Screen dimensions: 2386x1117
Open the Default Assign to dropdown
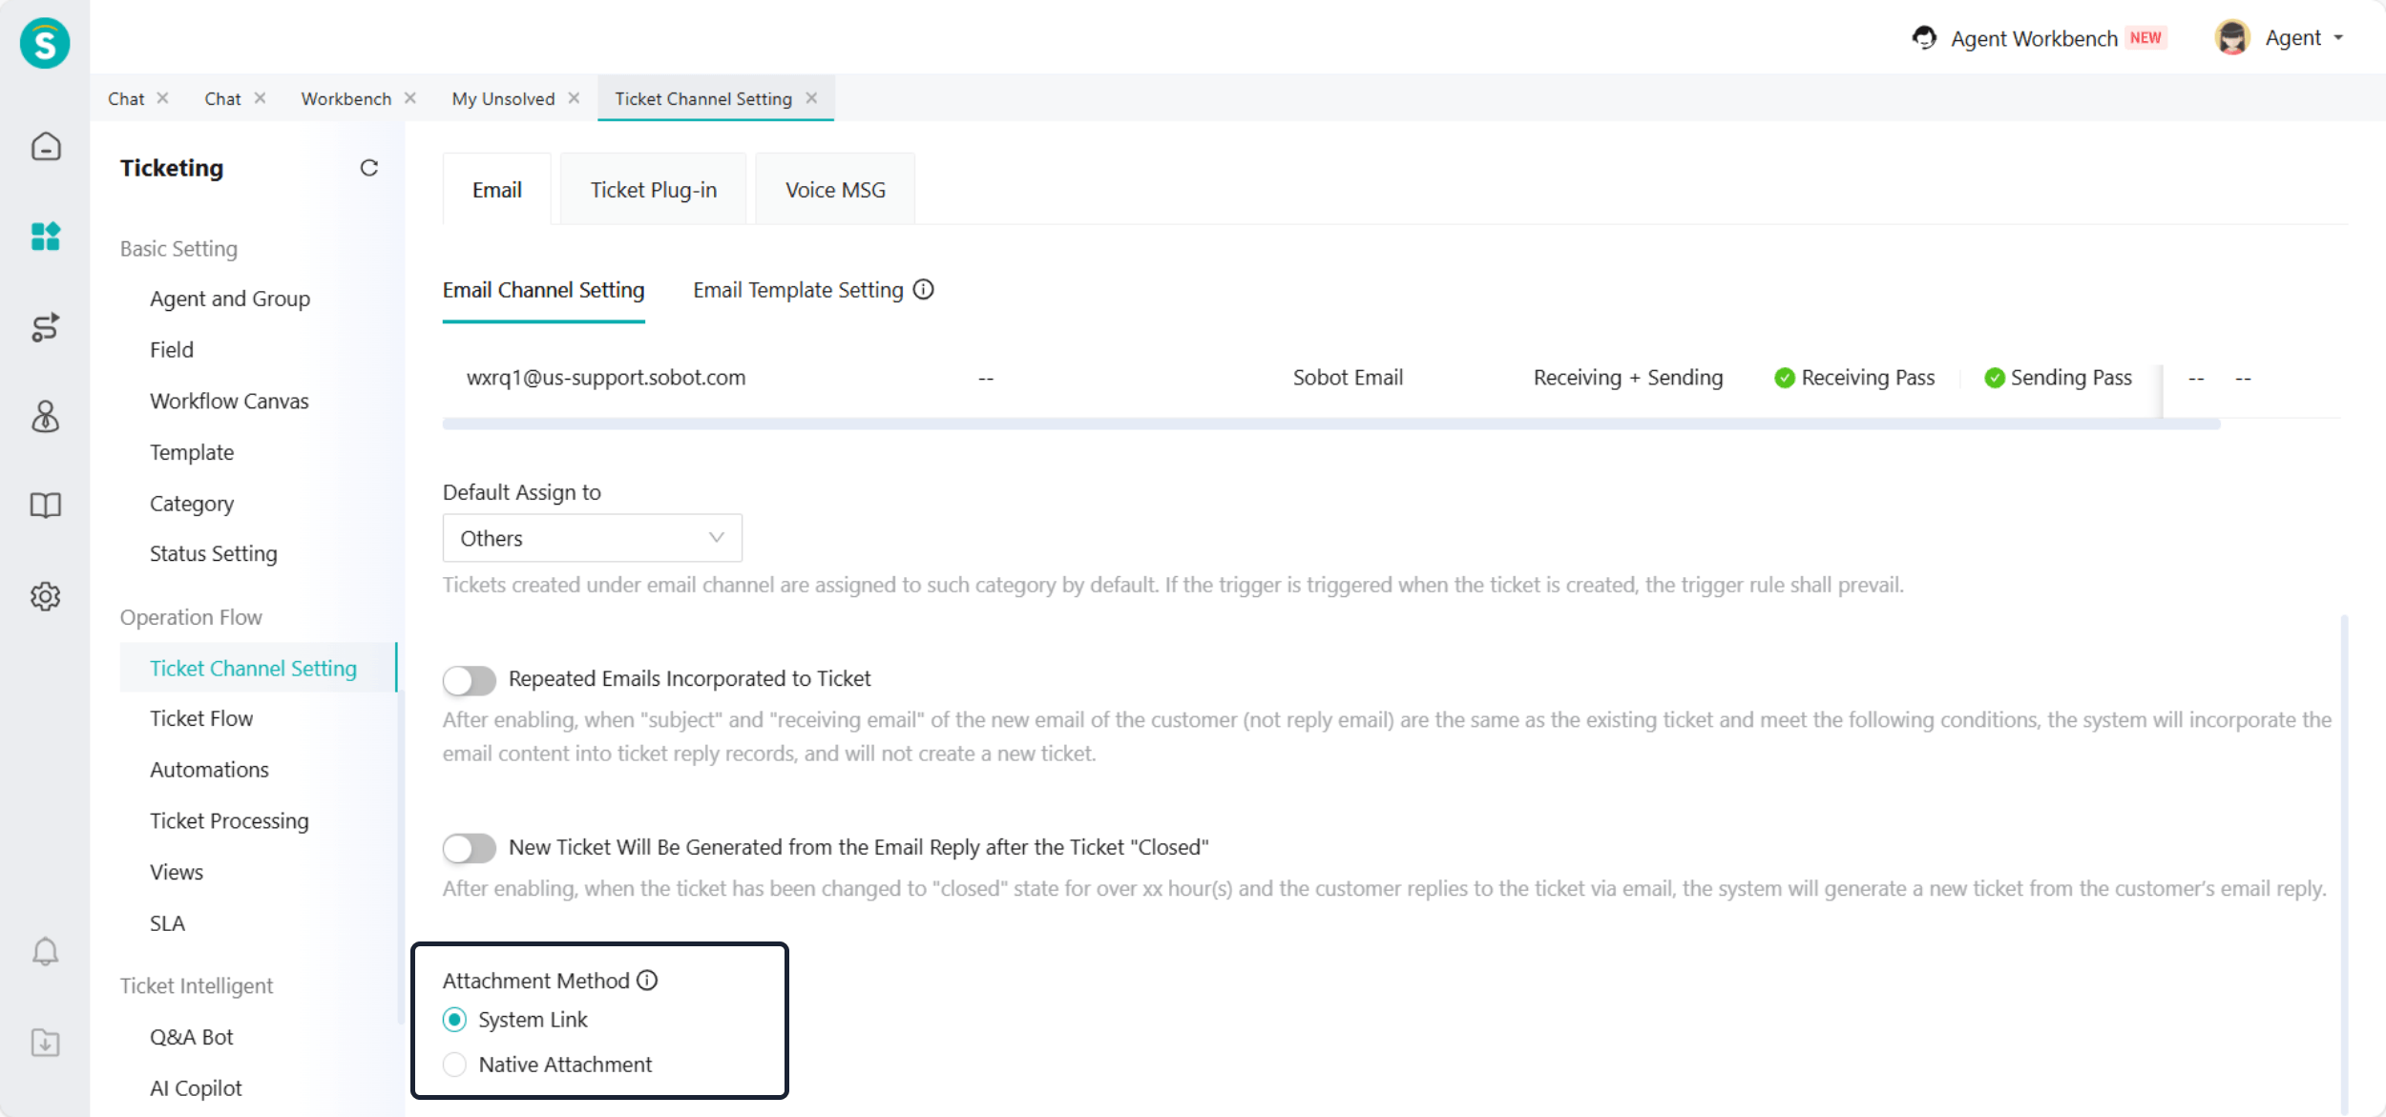[x=592, y=538]
